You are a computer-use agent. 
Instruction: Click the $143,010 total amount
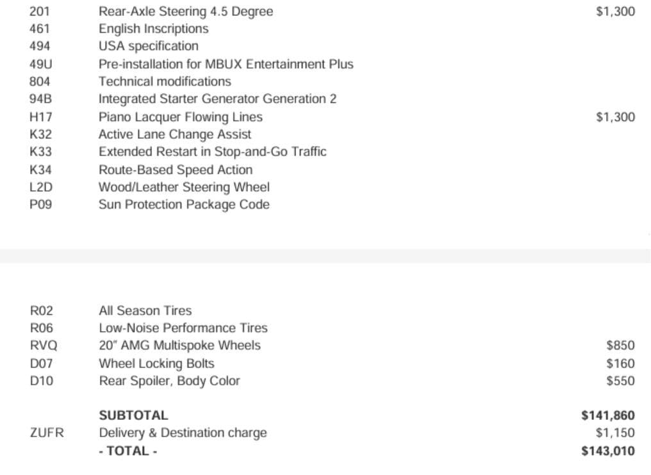pos(607,451)
